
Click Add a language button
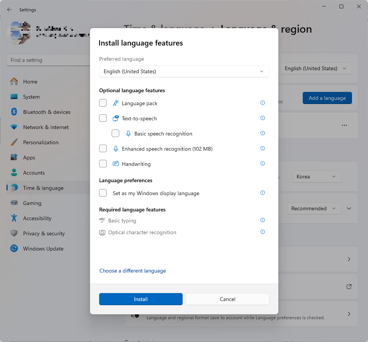pyautogui.click(x=327, y=98)
